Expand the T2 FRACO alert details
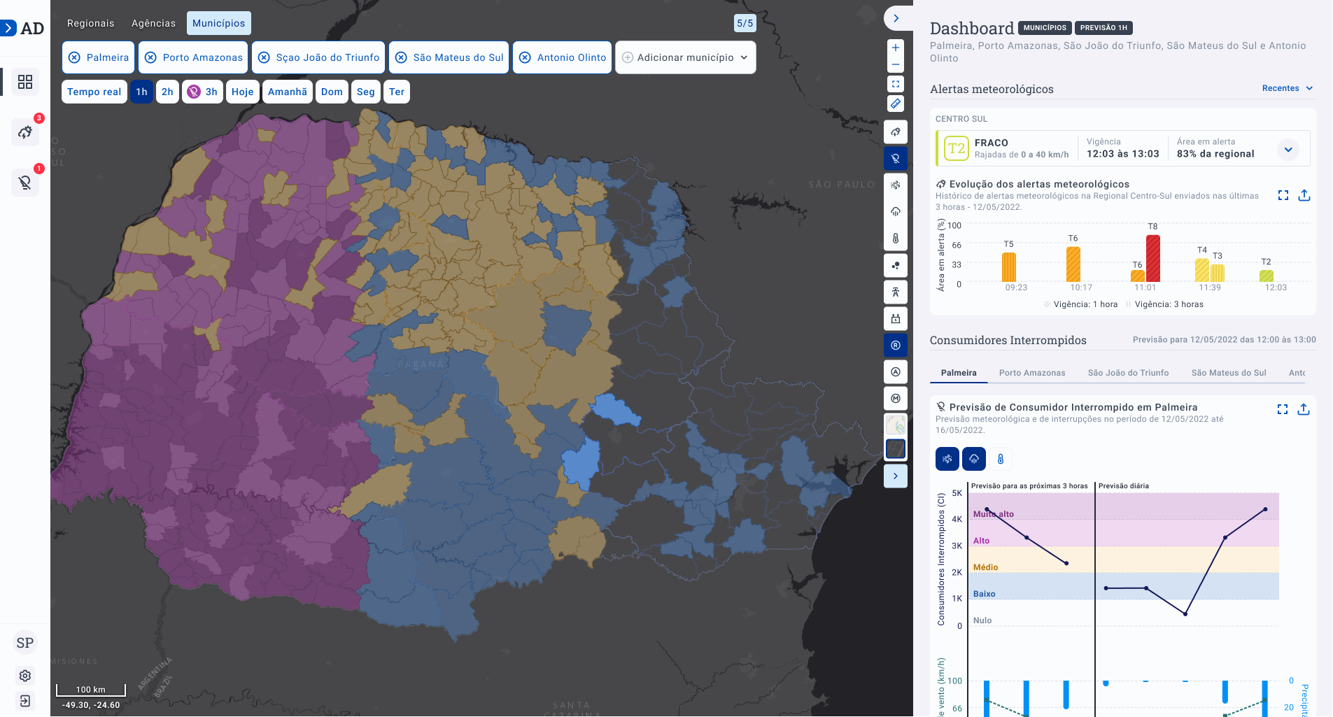Image resolution: width=1333 pixels, height=717 pixels. pyautogui.click(x=1288, y=149)
